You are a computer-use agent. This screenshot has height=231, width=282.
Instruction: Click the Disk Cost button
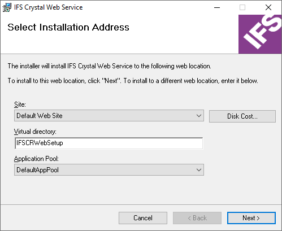[242, 116]
